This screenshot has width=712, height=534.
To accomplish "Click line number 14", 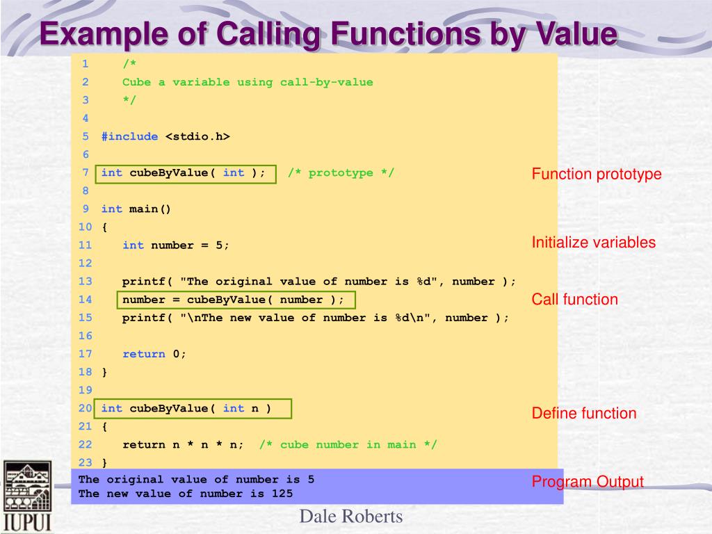I will (x=85, y=300).
